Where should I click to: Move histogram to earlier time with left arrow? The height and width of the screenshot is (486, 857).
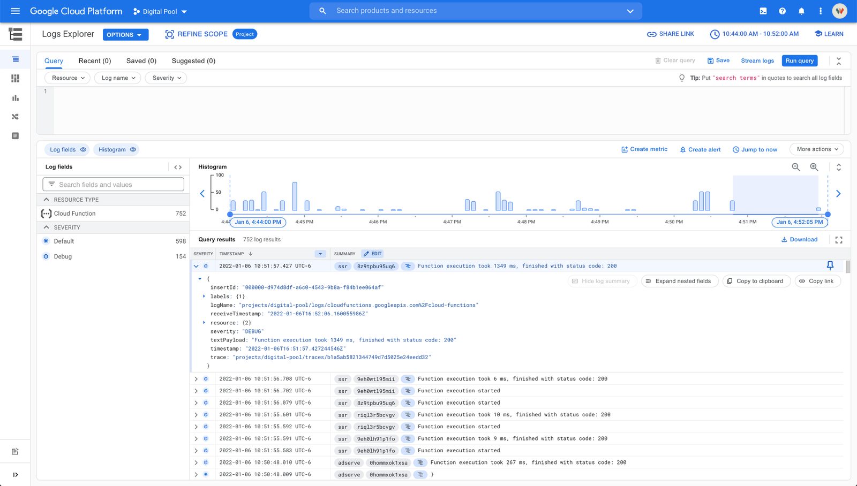pos(202,194)
